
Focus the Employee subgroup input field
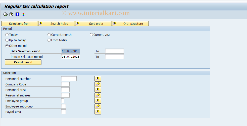pyautogui.click(x=64, y=106)
